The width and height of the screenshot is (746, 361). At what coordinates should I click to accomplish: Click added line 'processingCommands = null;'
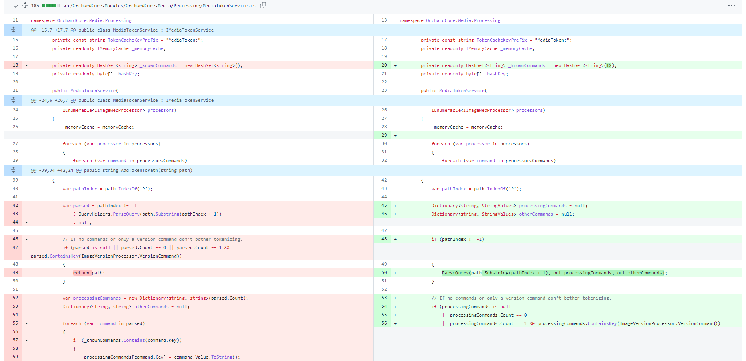[x=510, y=206]
